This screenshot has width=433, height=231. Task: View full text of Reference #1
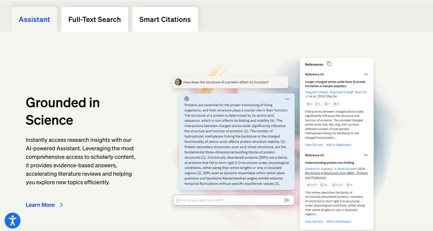coord(314,145)
